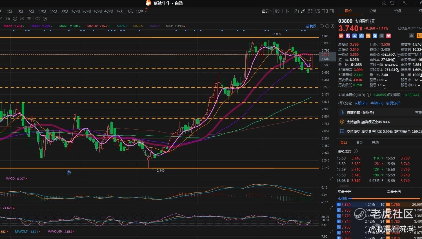This screenshot has width=422, height=239.
Task: Toggle the right side panel icon
Action: (332, 11)
